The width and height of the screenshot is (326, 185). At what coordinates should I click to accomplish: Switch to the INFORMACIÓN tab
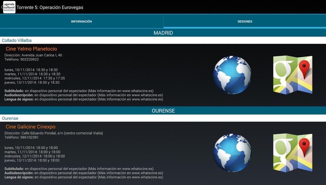81,21
